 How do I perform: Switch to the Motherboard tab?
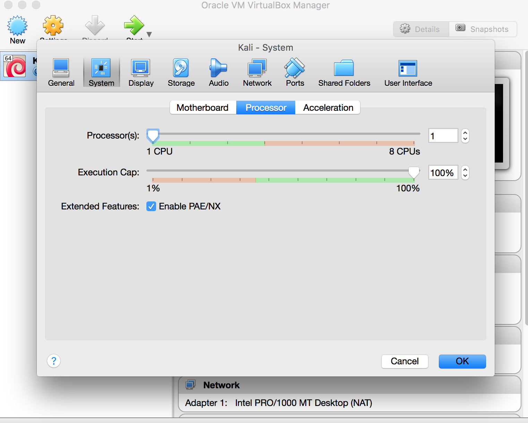coord(203,108)
